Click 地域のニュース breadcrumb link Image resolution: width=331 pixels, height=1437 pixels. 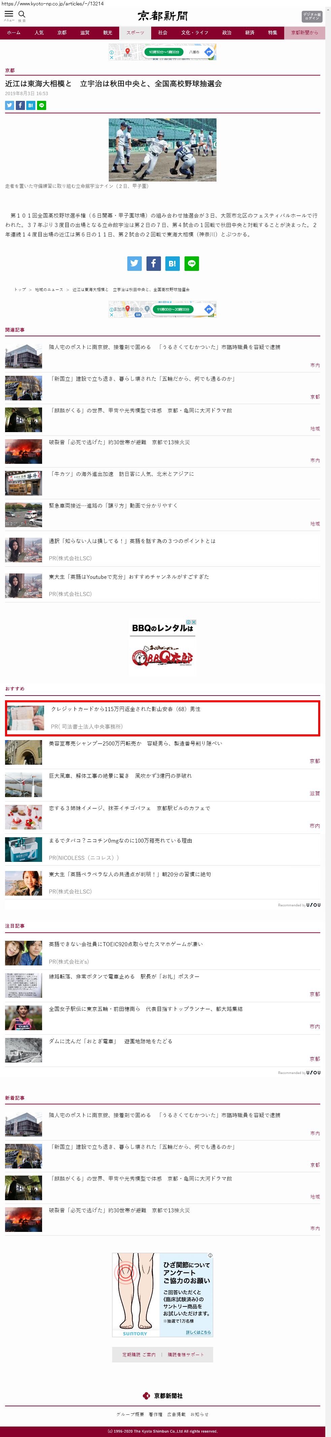point(49,289)
